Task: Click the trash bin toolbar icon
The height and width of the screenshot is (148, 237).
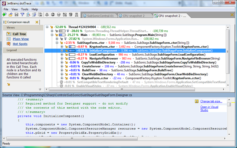Action: (x=70, y=15)
